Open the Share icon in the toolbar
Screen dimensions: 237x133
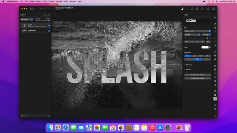[x=208, y=9]
